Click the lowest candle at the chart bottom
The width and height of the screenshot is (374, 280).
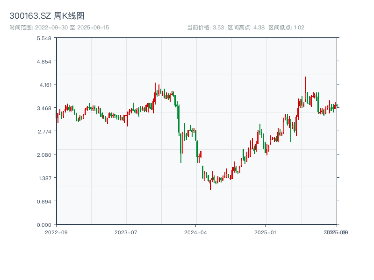(210, 185)
